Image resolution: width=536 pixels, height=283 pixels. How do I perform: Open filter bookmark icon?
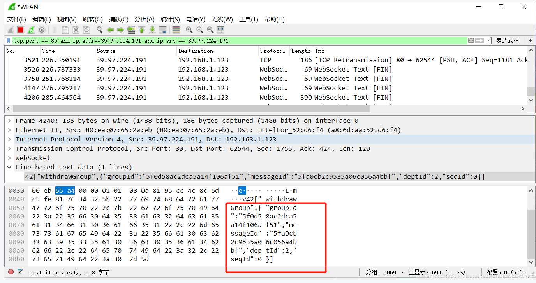point(9,40)
